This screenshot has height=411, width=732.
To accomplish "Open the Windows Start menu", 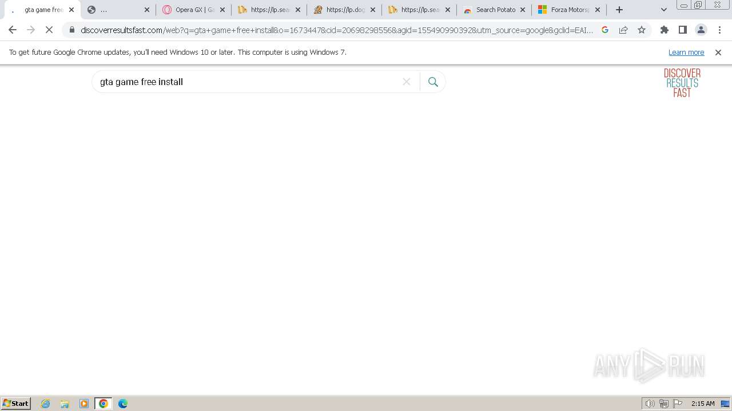I will (15, 404).
